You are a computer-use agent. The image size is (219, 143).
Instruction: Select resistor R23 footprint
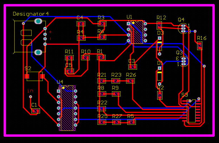[116, 81]
